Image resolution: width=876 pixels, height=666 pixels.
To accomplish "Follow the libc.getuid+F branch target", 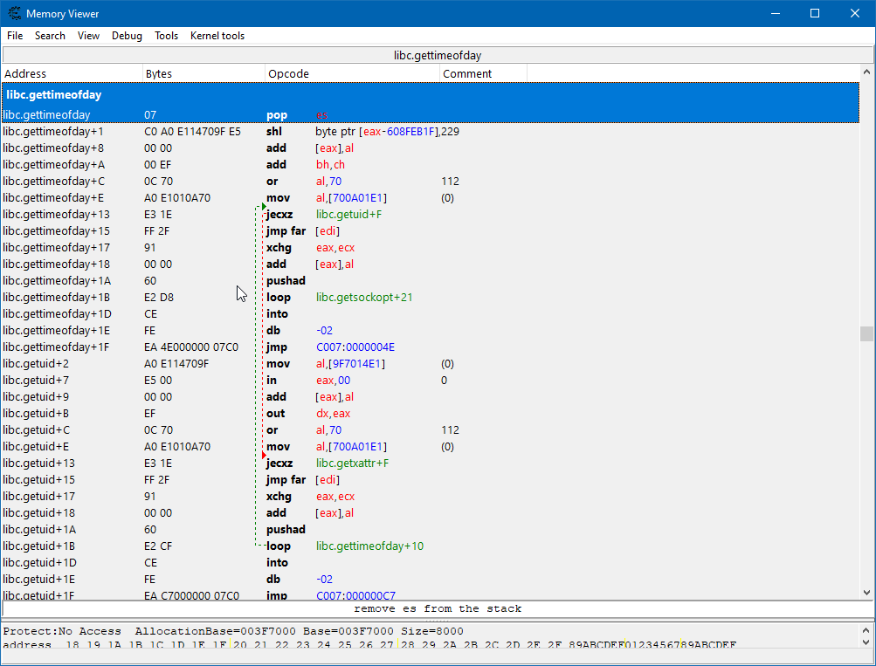I will coord(349,214).
